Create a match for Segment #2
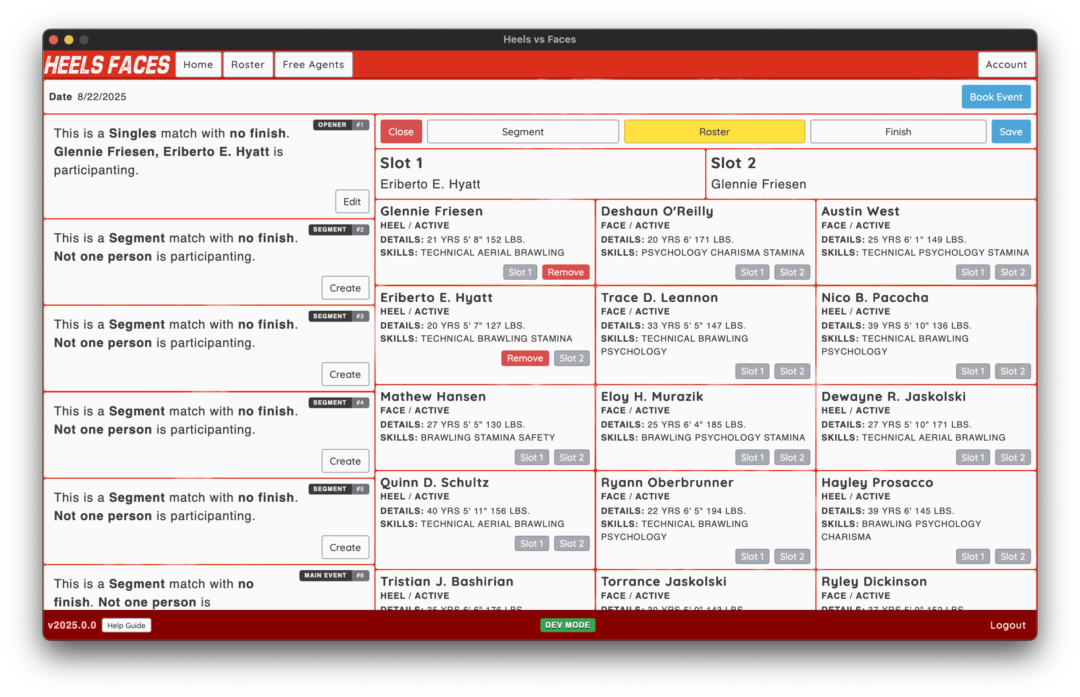This screenshot has width=1080, height=697. point(345,288)
